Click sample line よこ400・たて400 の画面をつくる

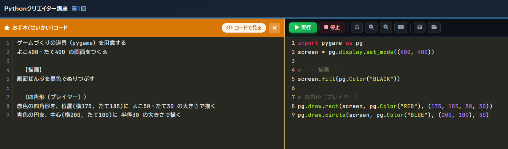pyautogui.click(x=62, y=52)
